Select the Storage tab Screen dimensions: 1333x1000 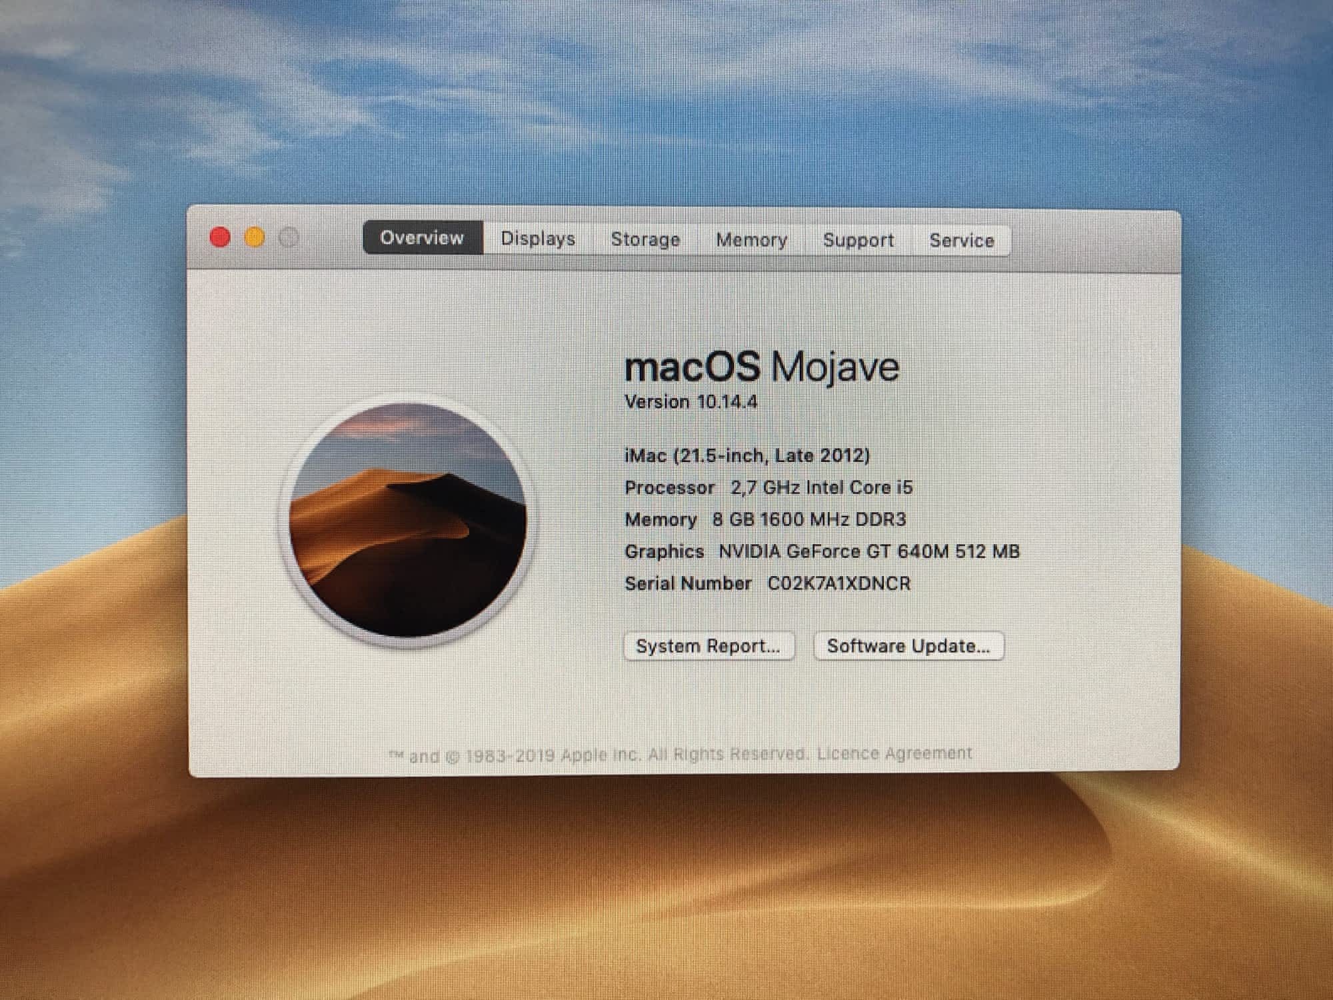(645, 239)
